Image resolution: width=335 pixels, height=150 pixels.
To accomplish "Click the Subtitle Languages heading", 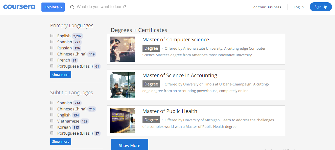I will (71, 93).
